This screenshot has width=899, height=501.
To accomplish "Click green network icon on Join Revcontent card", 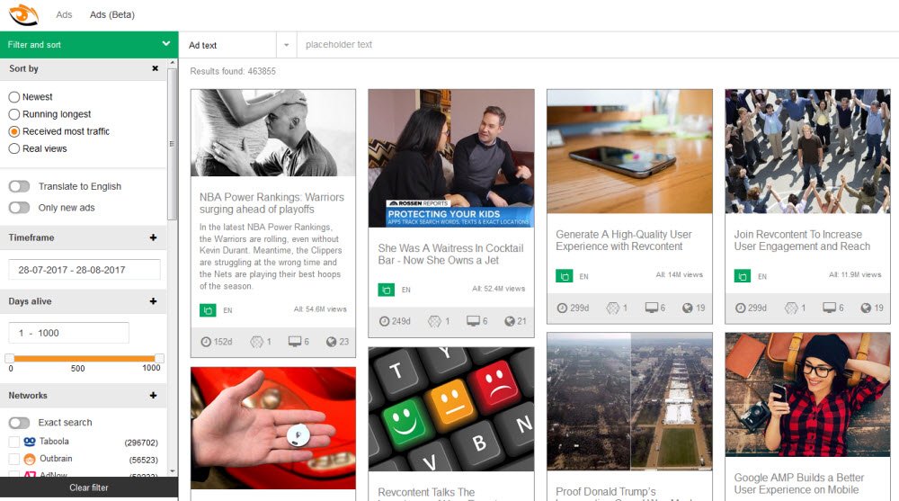I will pos(742,276).
